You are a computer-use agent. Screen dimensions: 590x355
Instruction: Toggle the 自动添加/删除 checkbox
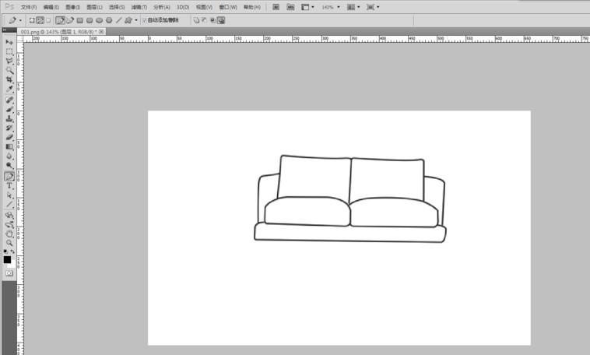(145, 20)
